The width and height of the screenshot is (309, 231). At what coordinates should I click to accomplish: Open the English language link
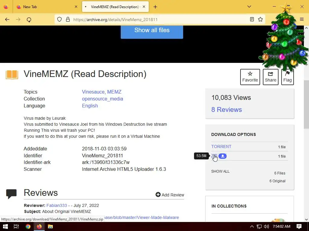coord(90,106)
